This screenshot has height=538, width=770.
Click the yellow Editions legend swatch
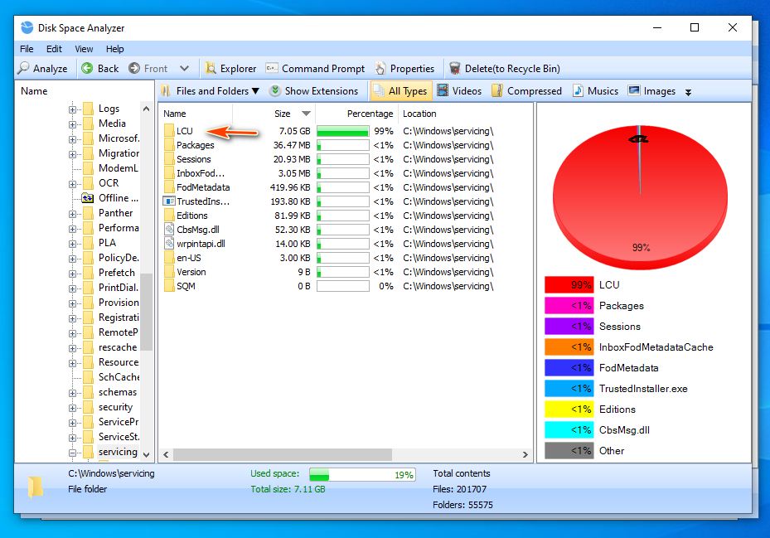(x=569, y=410)
